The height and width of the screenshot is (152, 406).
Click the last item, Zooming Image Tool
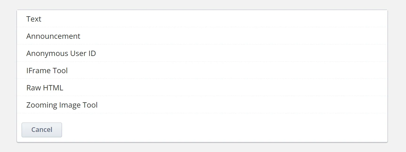click(202, 105)
